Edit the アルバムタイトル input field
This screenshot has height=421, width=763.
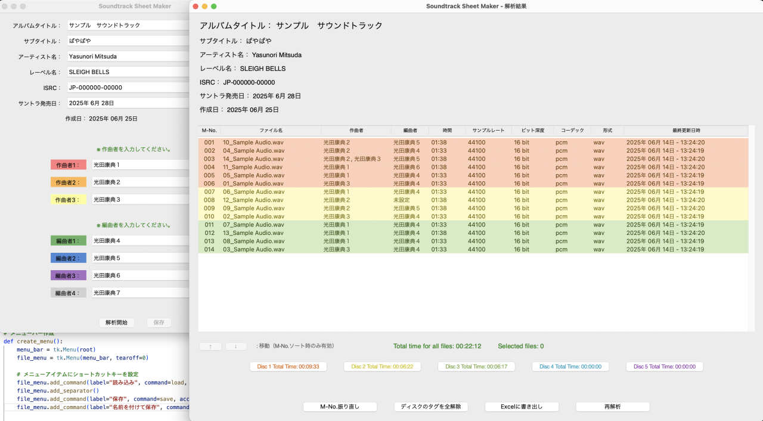tap(128, 26)
